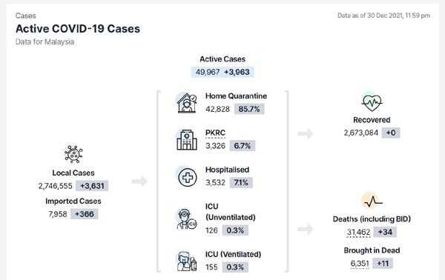Click the ICU Unventilated doctor icon
445x280 pixels.
pos(186,219)
